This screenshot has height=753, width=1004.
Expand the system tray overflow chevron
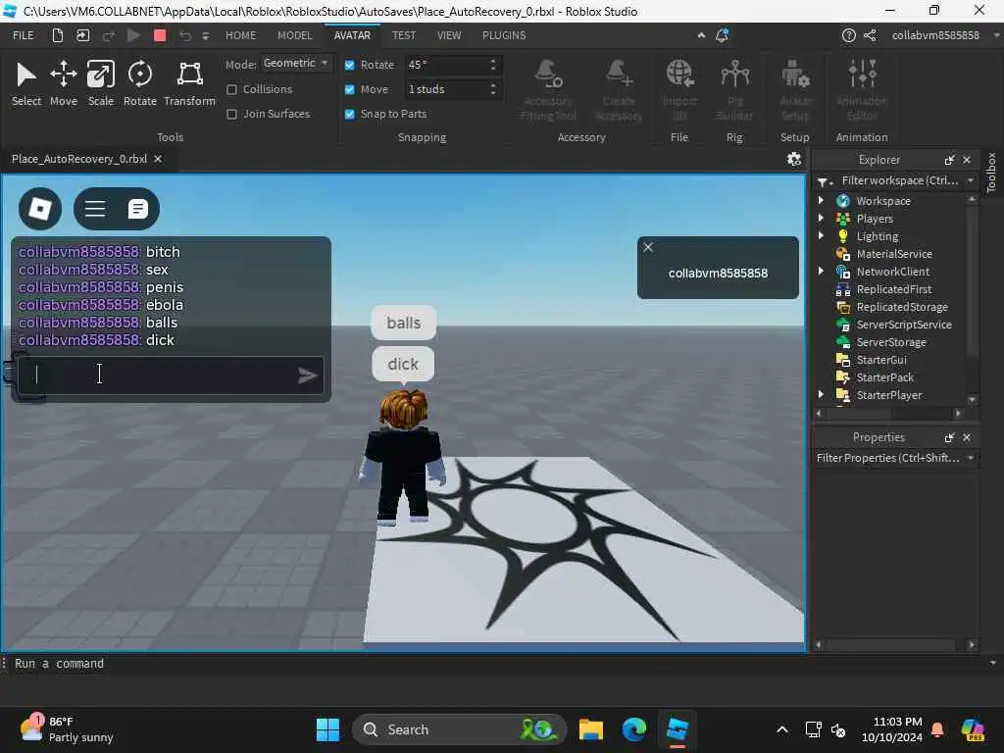point(781,729)
